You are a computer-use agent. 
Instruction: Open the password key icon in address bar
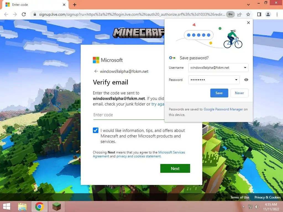click(x=230, y=14)
